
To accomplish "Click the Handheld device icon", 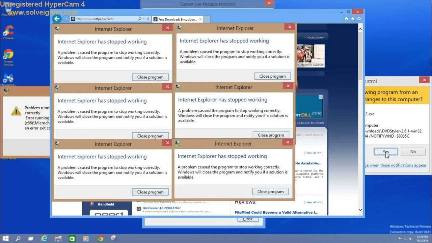I will tap(91, 204).
